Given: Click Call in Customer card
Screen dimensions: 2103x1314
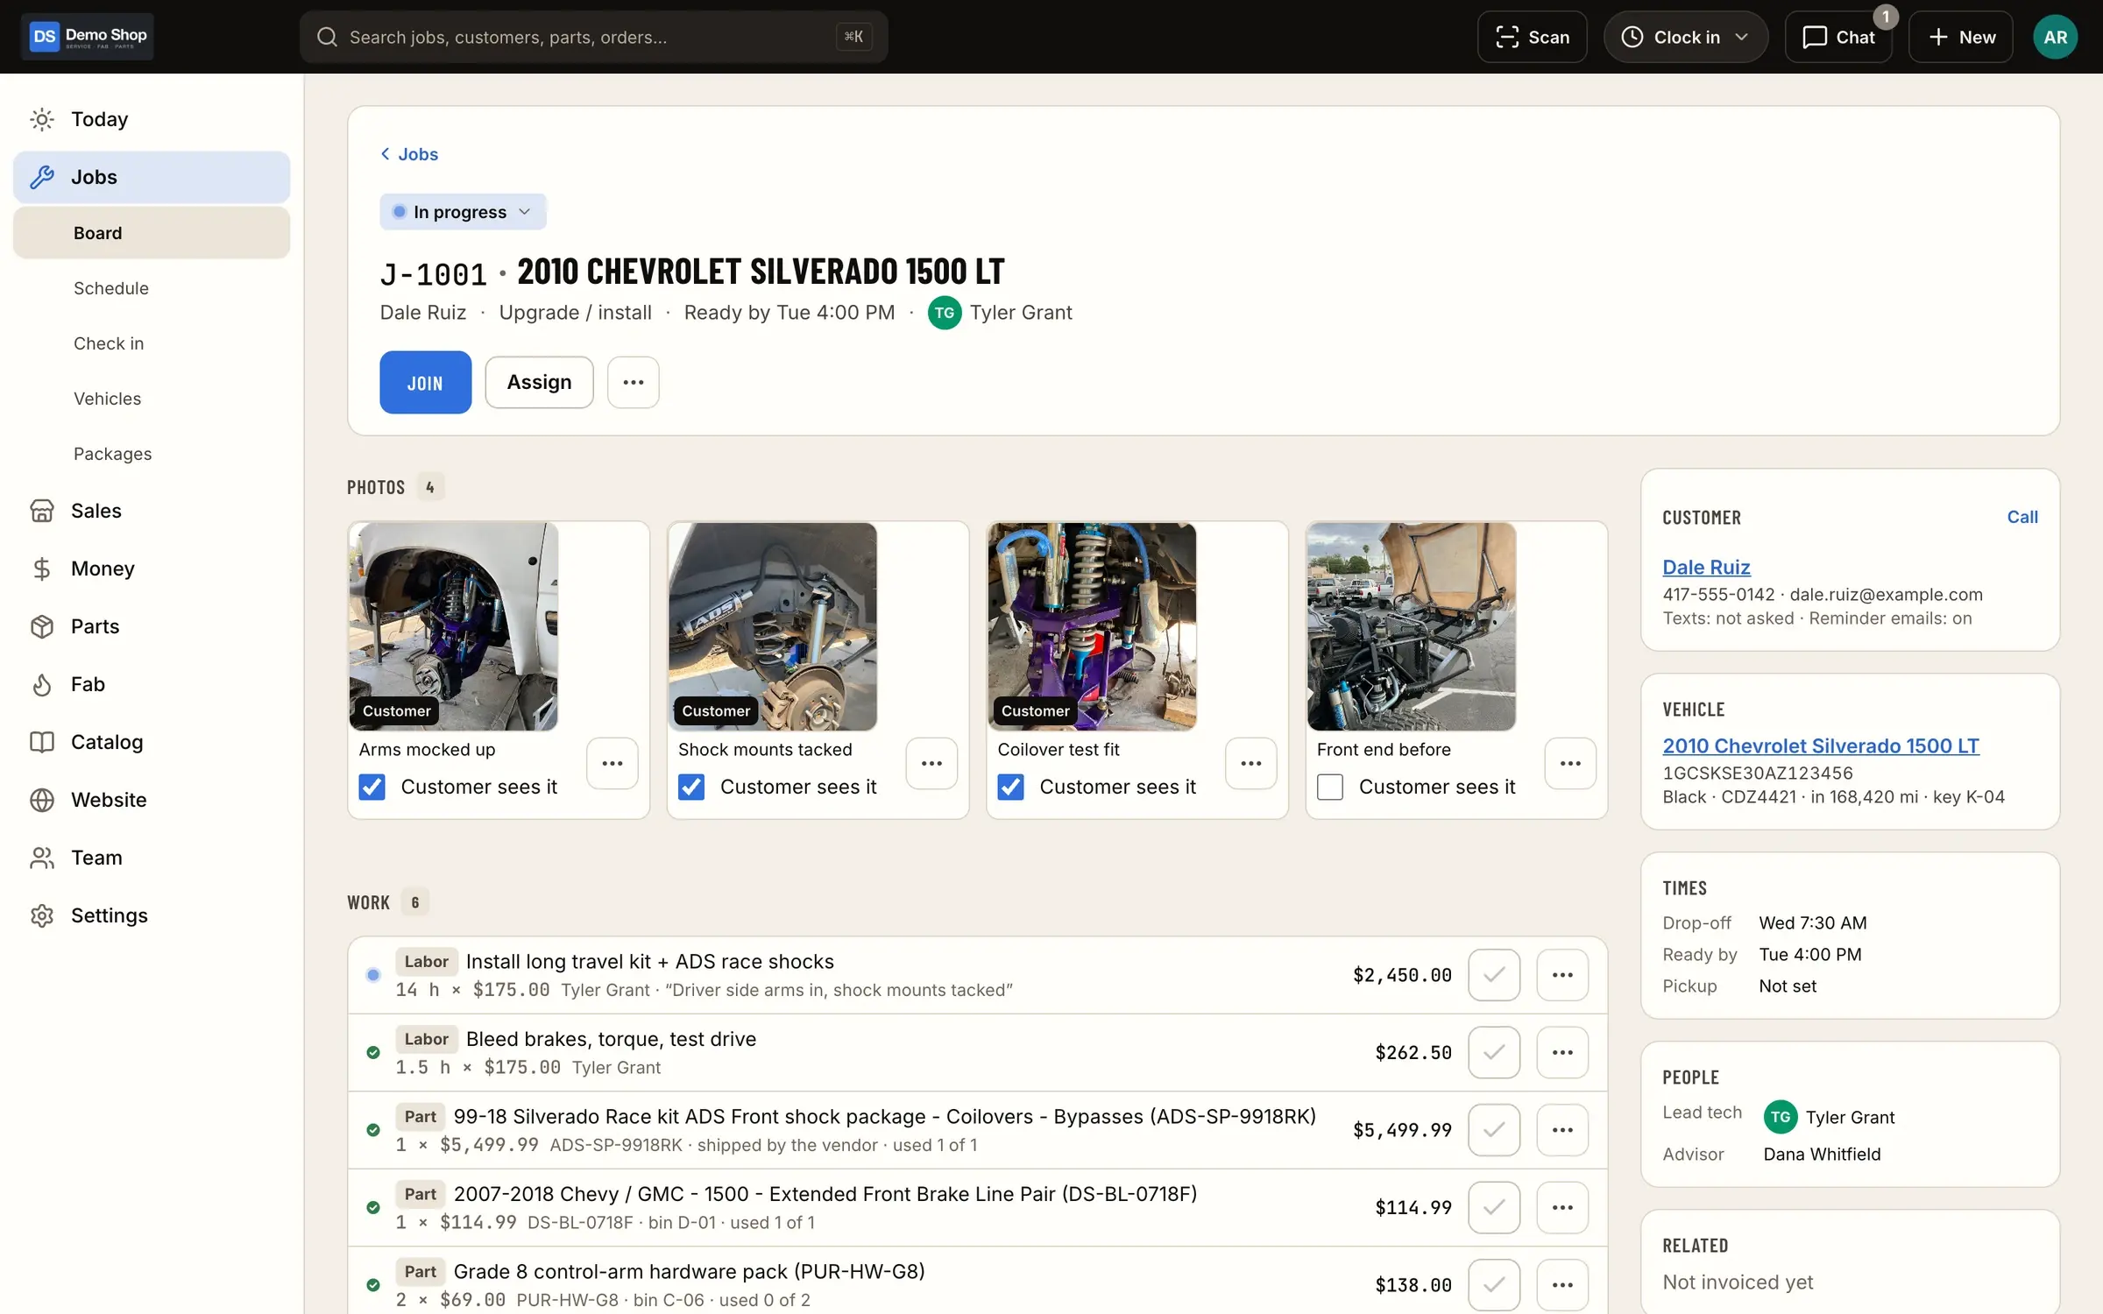Looking at the screenshot, I should 2022,517.
